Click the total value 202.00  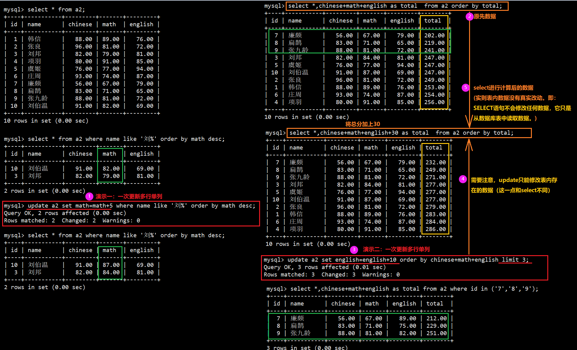click(x=434, y=36)
